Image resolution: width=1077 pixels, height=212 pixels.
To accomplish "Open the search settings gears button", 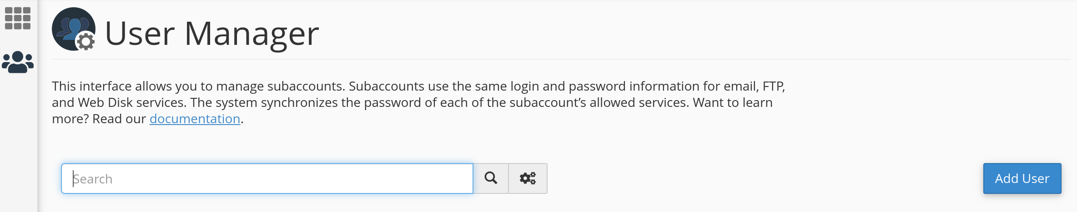I will click(x=528, y=178).
